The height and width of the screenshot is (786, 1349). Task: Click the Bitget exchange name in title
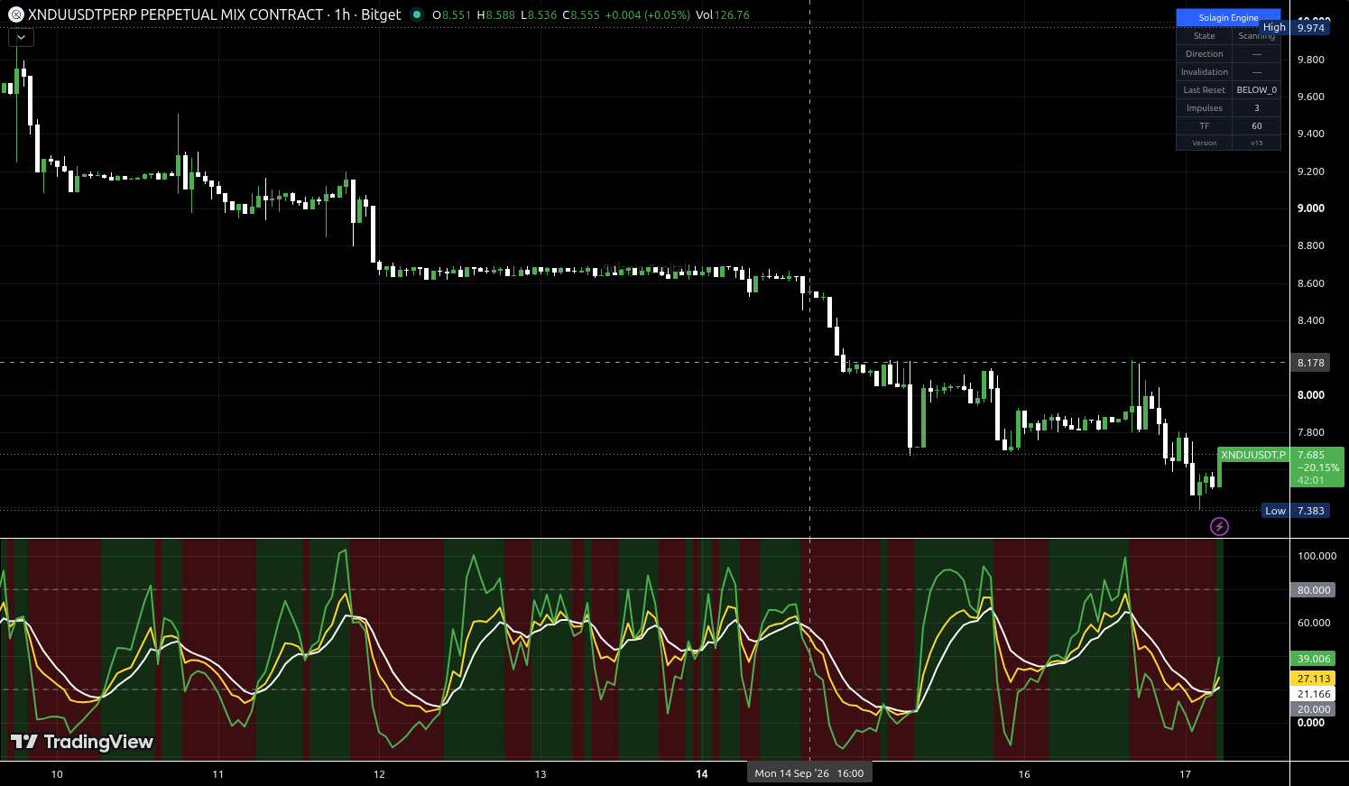(381, 14)
